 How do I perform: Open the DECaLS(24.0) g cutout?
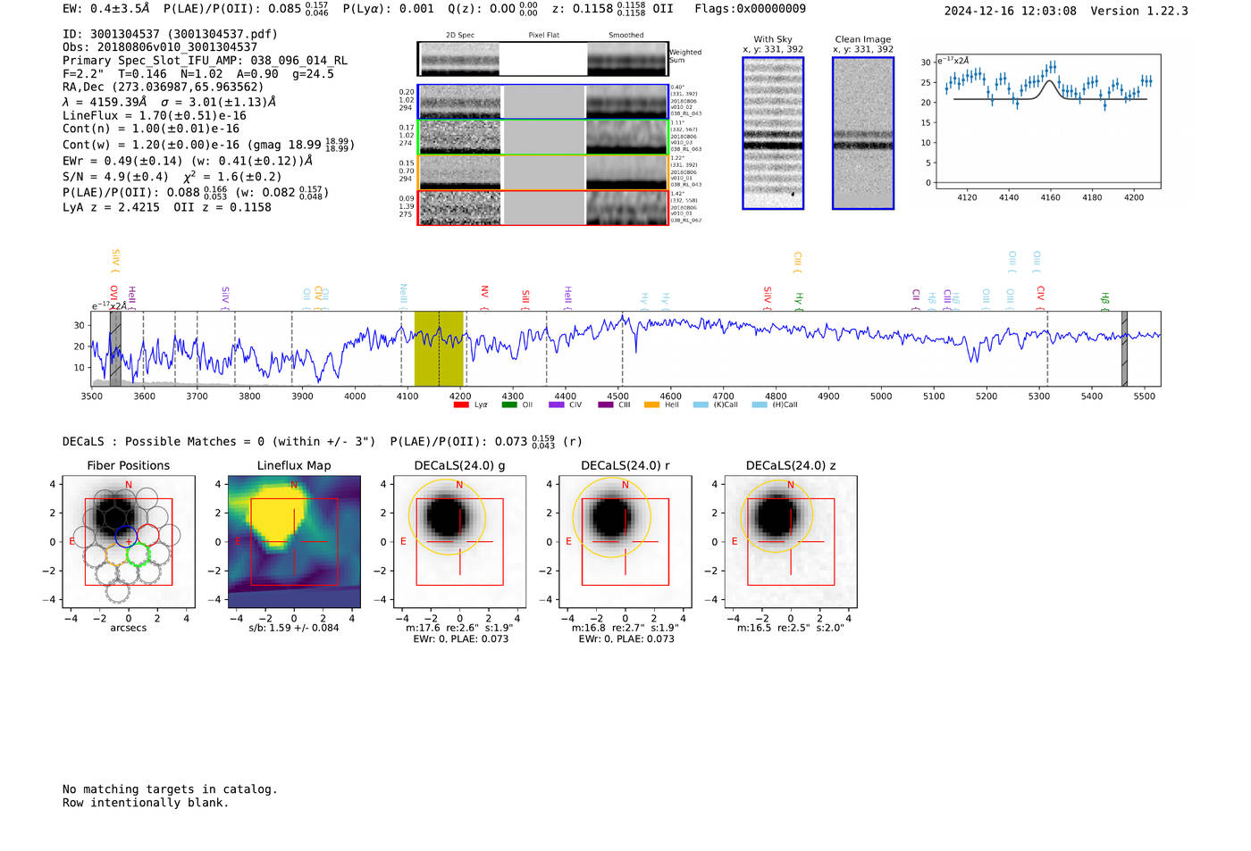coord(459,541)
